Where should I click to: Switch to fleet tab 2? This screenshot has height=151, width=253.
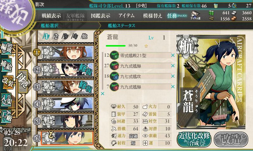pyautogui.click(x=56, y=36)
